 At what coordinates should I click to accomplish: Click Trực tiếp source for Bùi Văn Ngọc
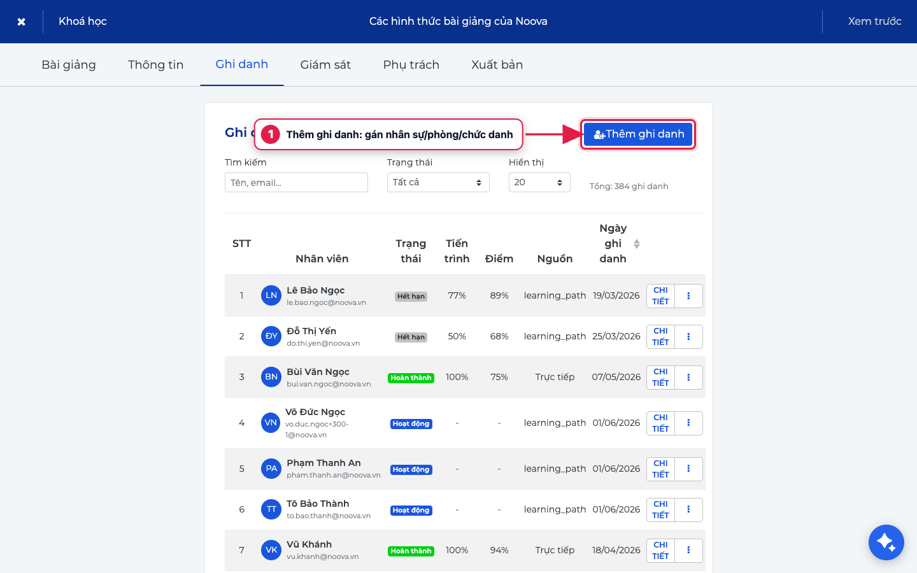(555, 377)
